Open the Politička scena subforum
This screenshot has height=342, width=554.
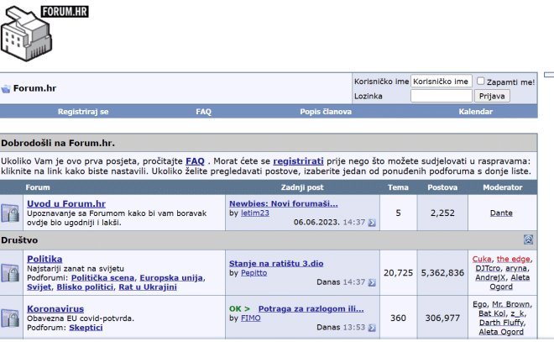pos(102,278)
